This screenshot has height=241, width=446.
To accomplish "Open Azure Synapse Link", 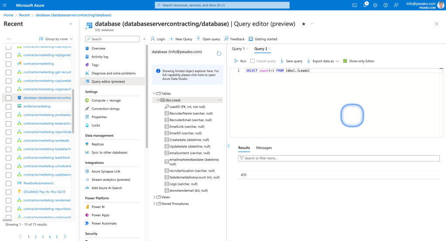I will tap(106, 171).
